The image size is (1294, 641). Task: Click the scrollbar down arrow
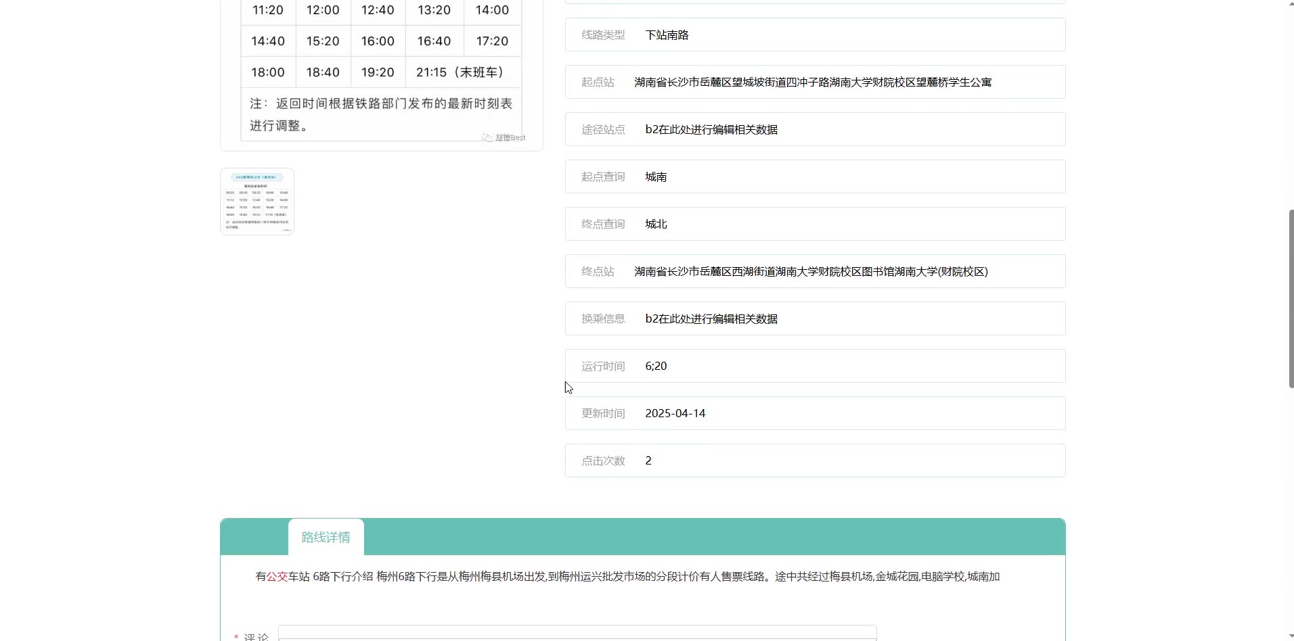tap(1291, 636)
